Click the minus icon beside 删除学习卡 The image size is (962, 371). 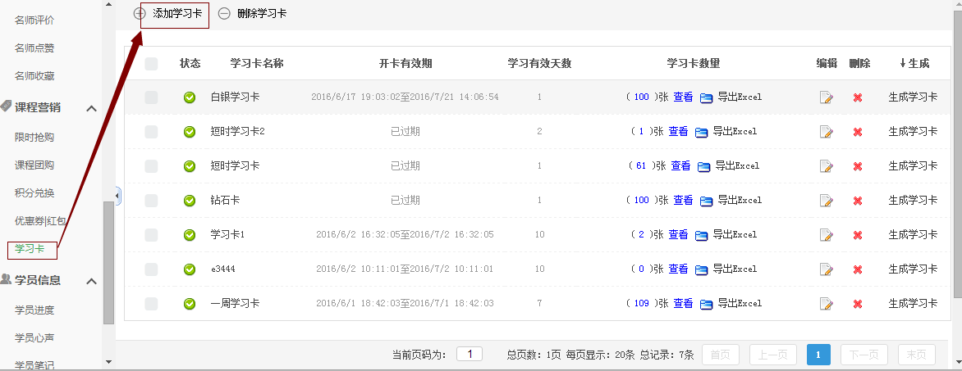tap(224, 14)
